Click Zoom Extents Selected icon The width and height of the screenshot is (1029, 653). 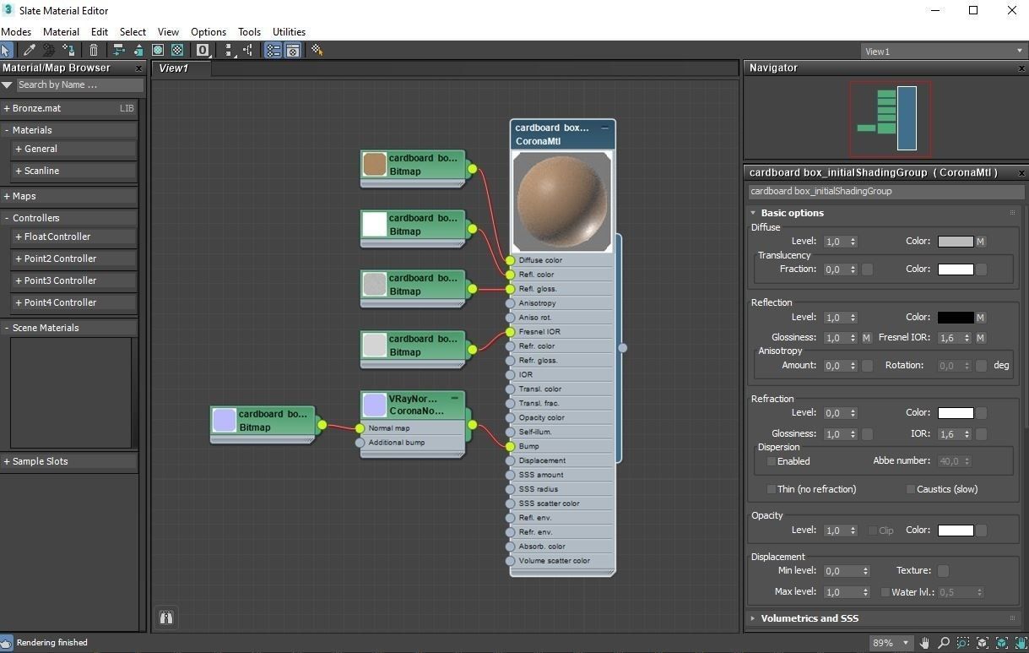1002,643
